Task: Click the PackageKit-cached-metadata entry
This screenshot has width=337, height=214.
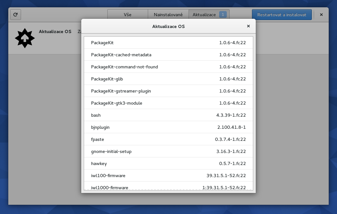Action: [x=168, y=55]
